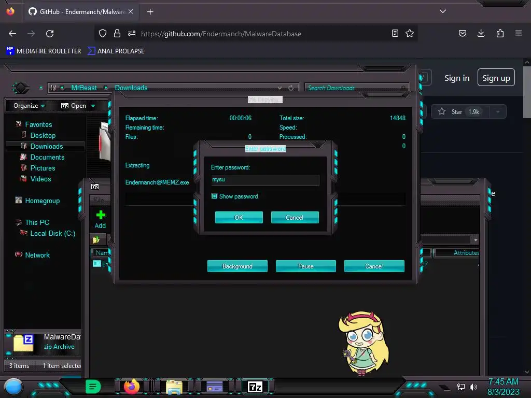
Task: Open site permissions icon in URL bar
Action: click(132, 33)
